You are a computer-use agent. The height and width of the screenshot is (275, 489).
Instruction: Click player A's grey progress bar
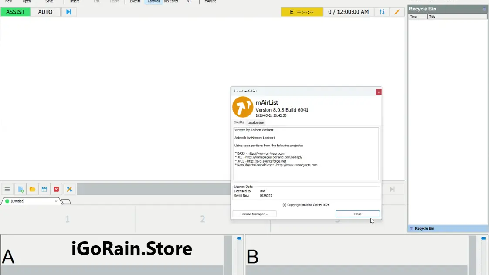(112, 270)
